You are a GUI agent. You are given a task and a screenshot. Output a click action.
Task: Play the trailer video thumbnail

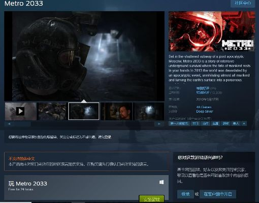pos(21,111)
